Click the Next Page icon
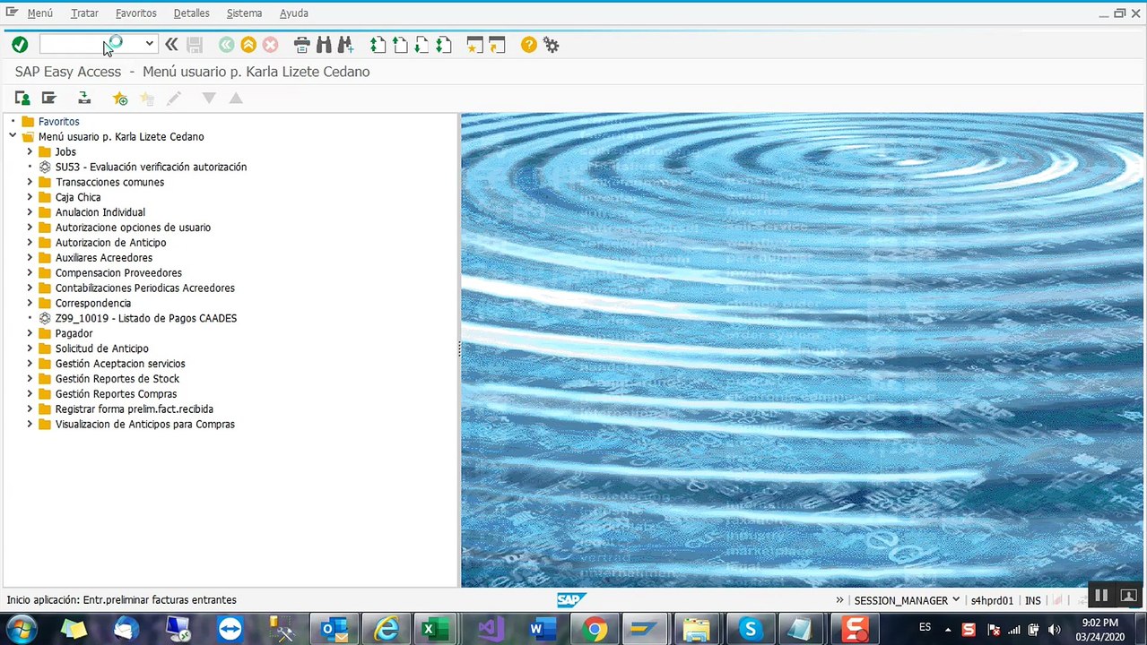This screenshot has width=1147, height=645. click(421, 44)
